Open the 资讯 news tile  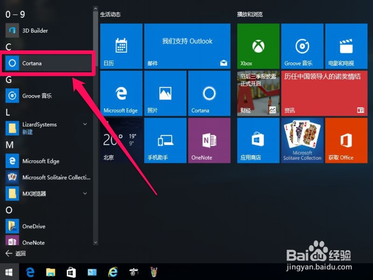tap(324, 93)
